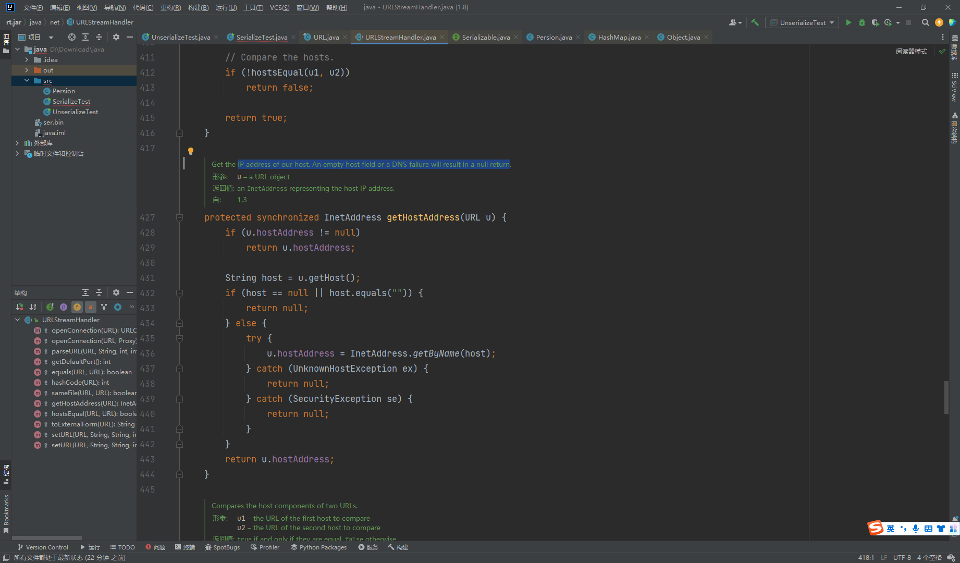
Task: Click Project panel horizontal scrollbar thumb
Action: click(47, 537)
